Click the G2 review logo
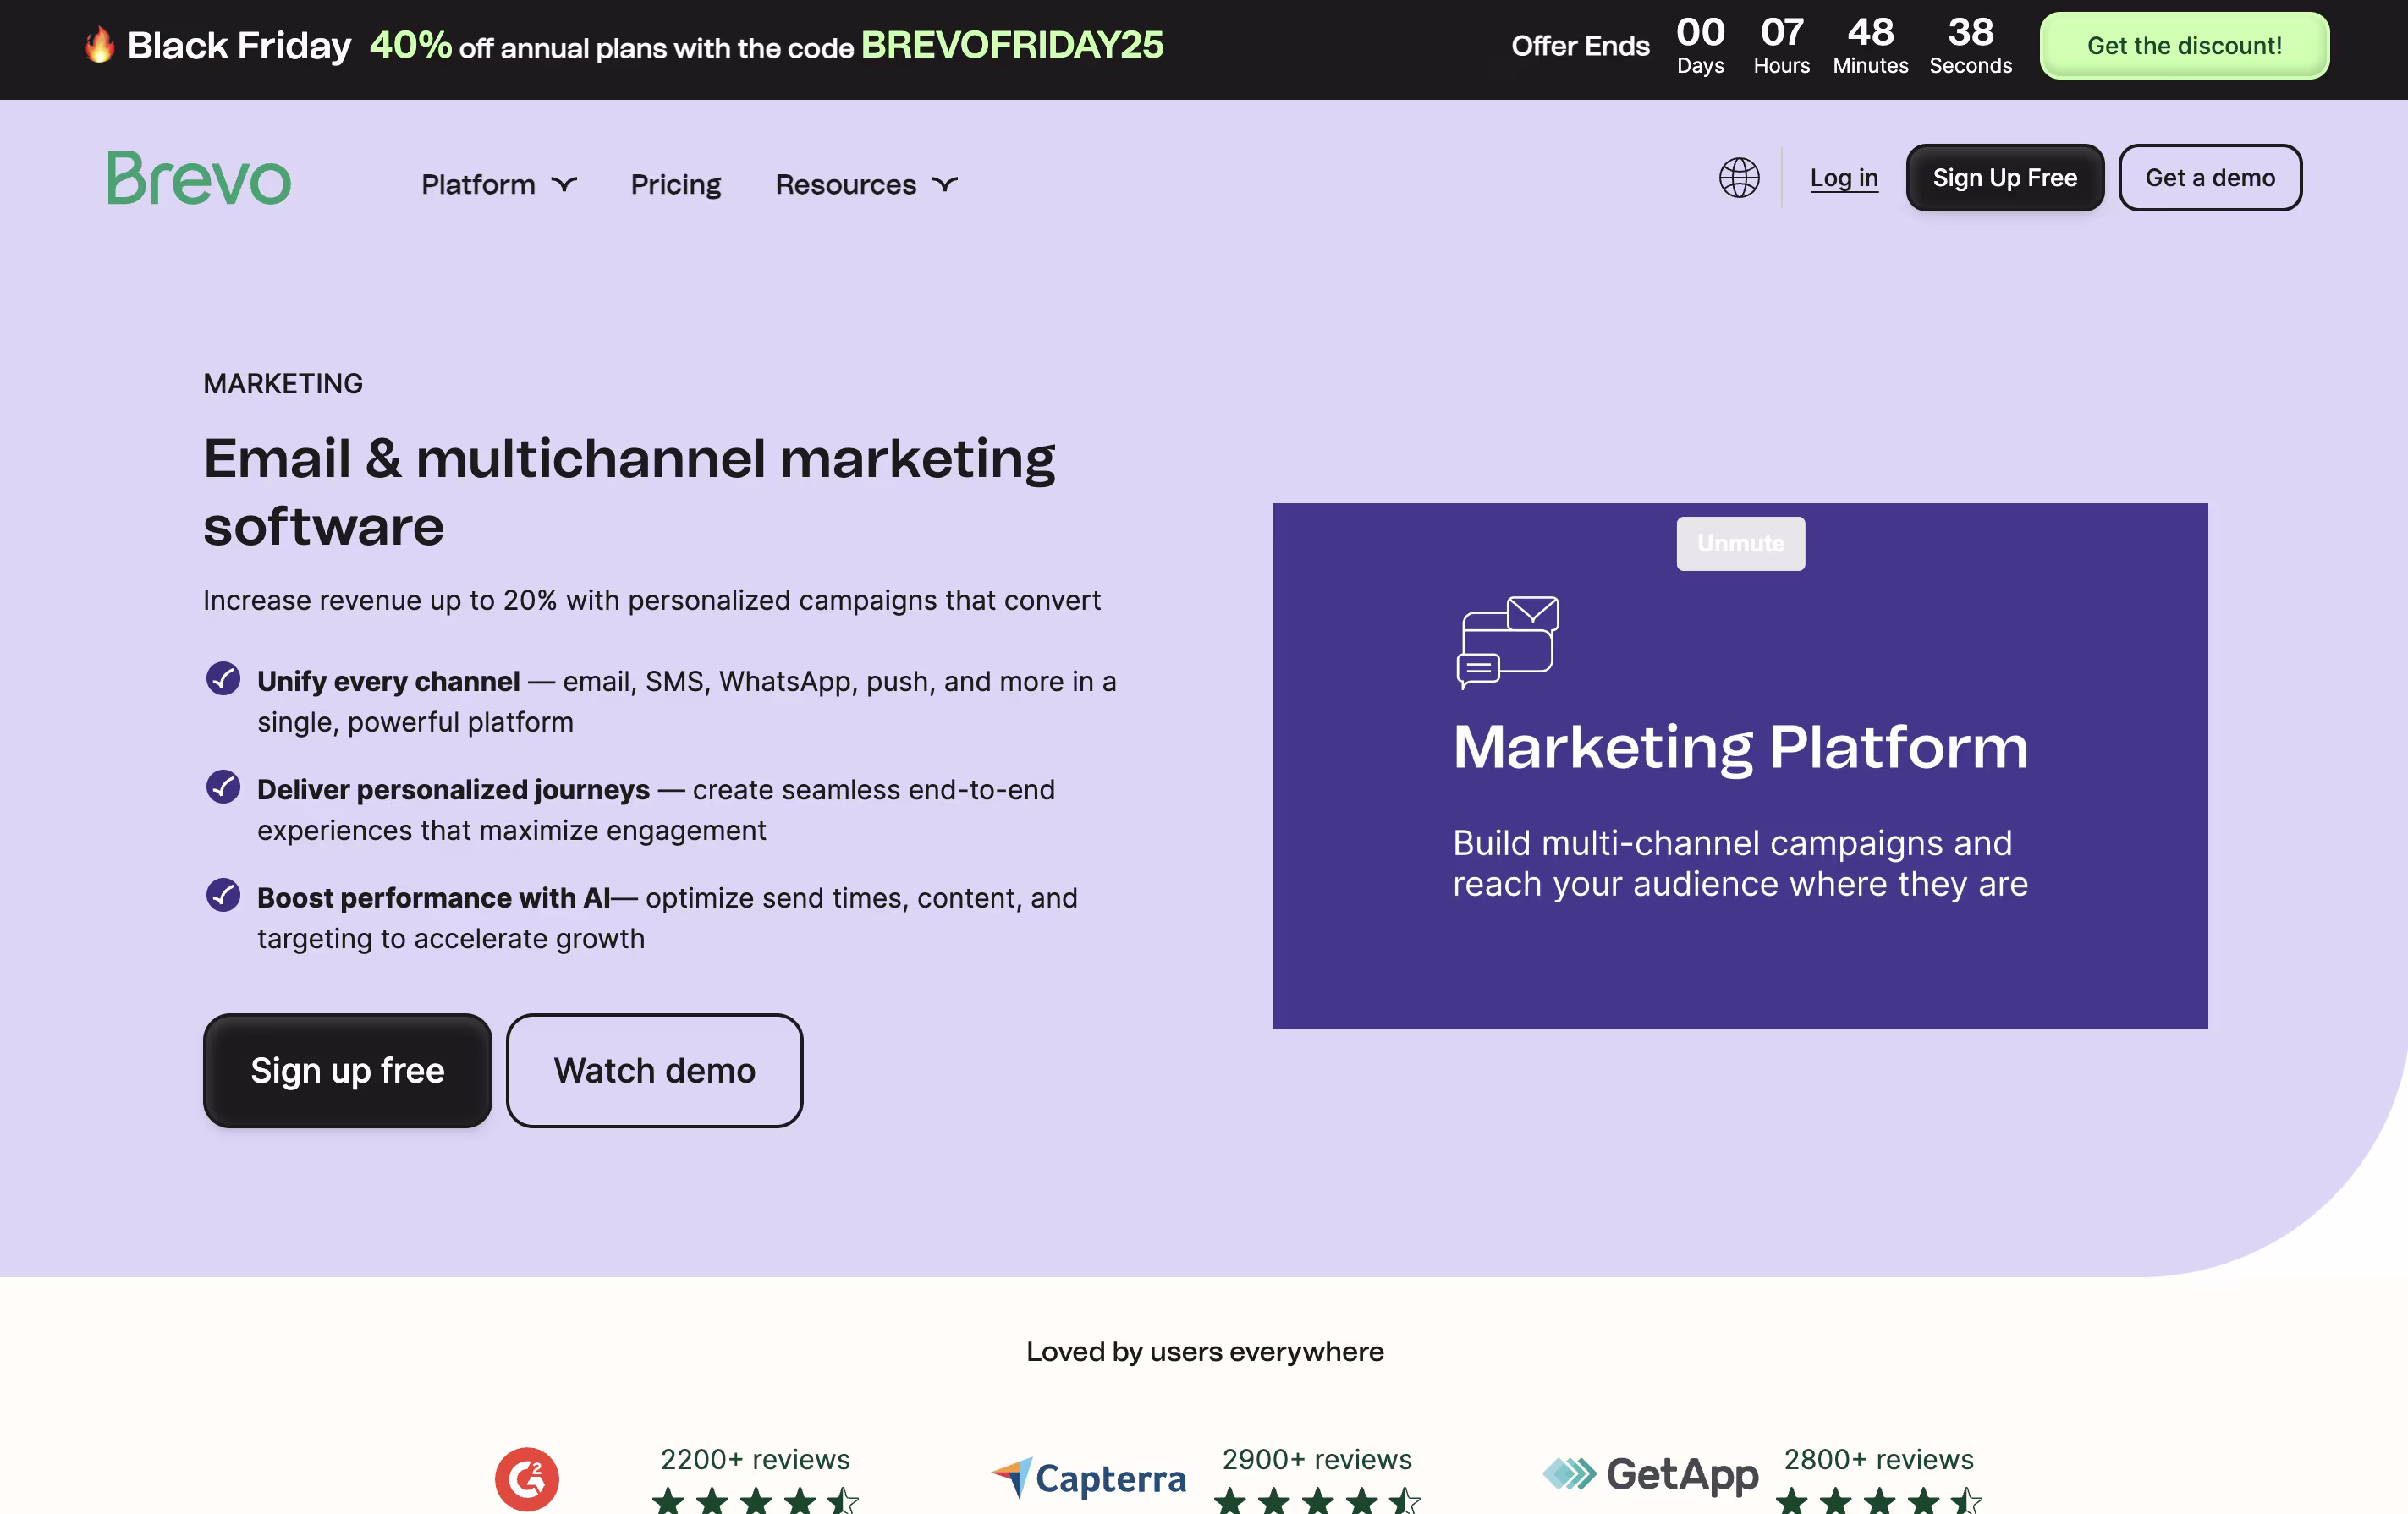 click(526, 1478)
